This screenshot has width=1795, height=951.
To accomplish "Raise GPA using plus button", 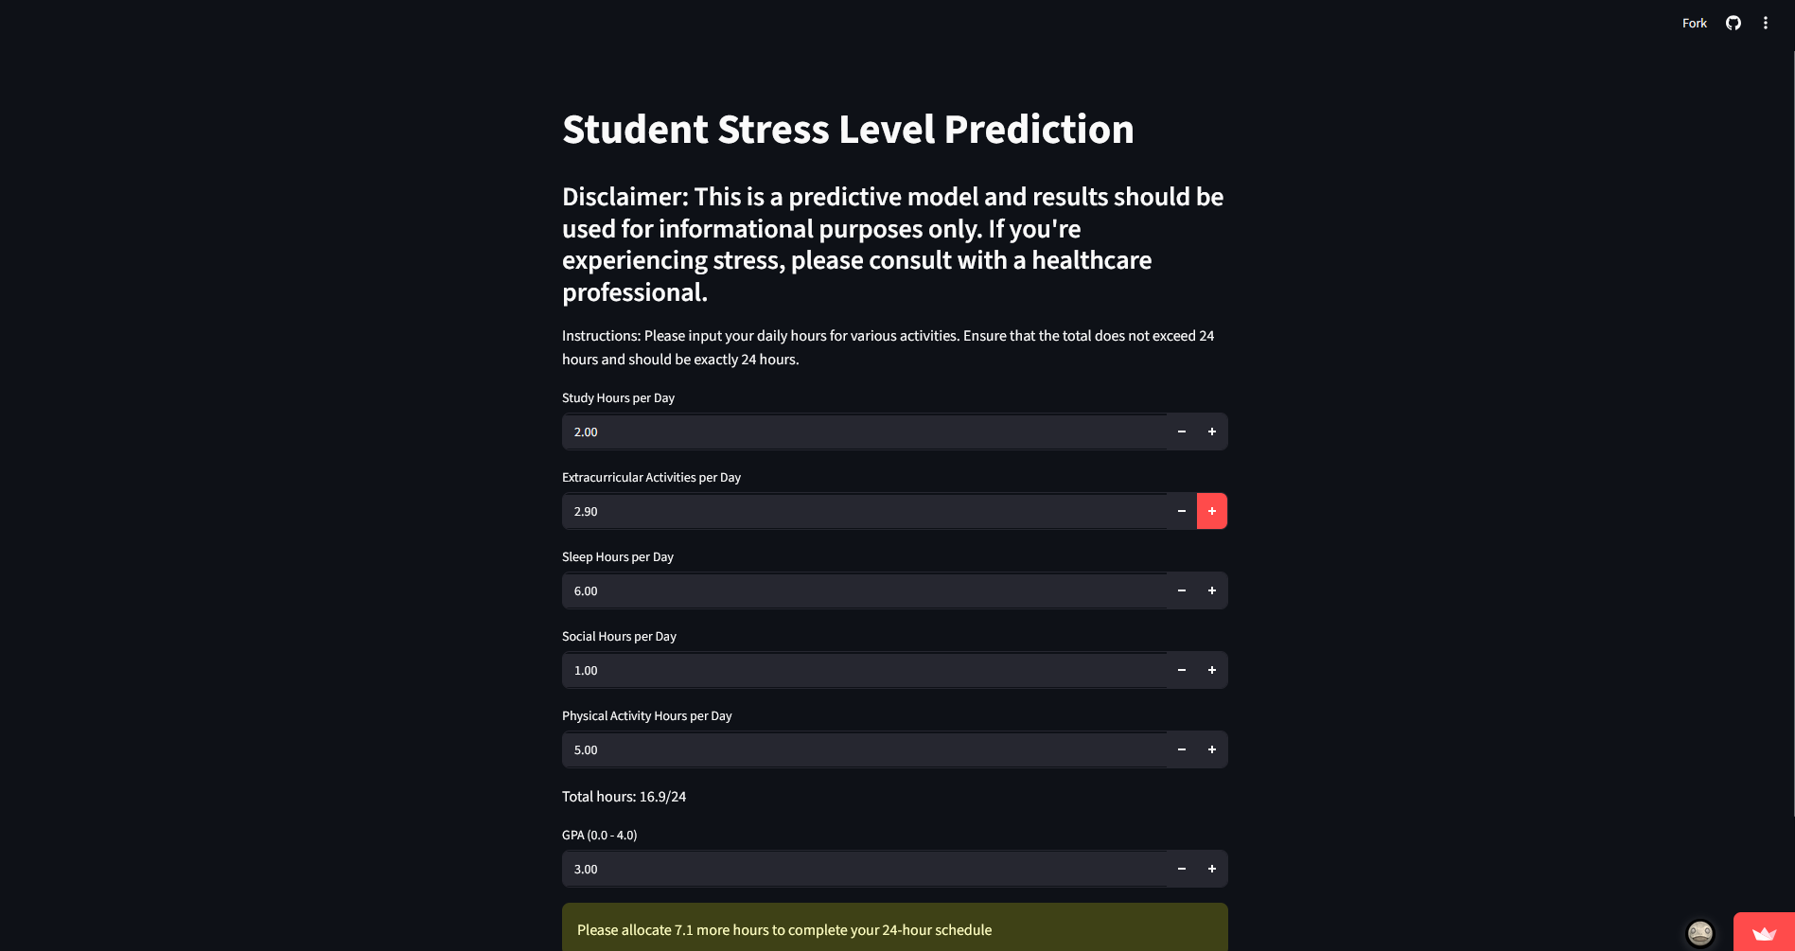I will point(1212,869).
